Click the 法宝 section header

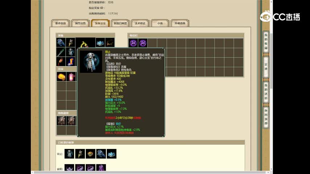(x=66, y=69)
